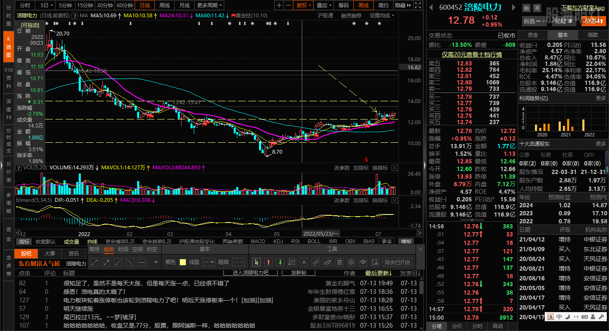Click the 2022/05/23 date marker on timeline
Screen dimensions: 609x331
point(321,233)
